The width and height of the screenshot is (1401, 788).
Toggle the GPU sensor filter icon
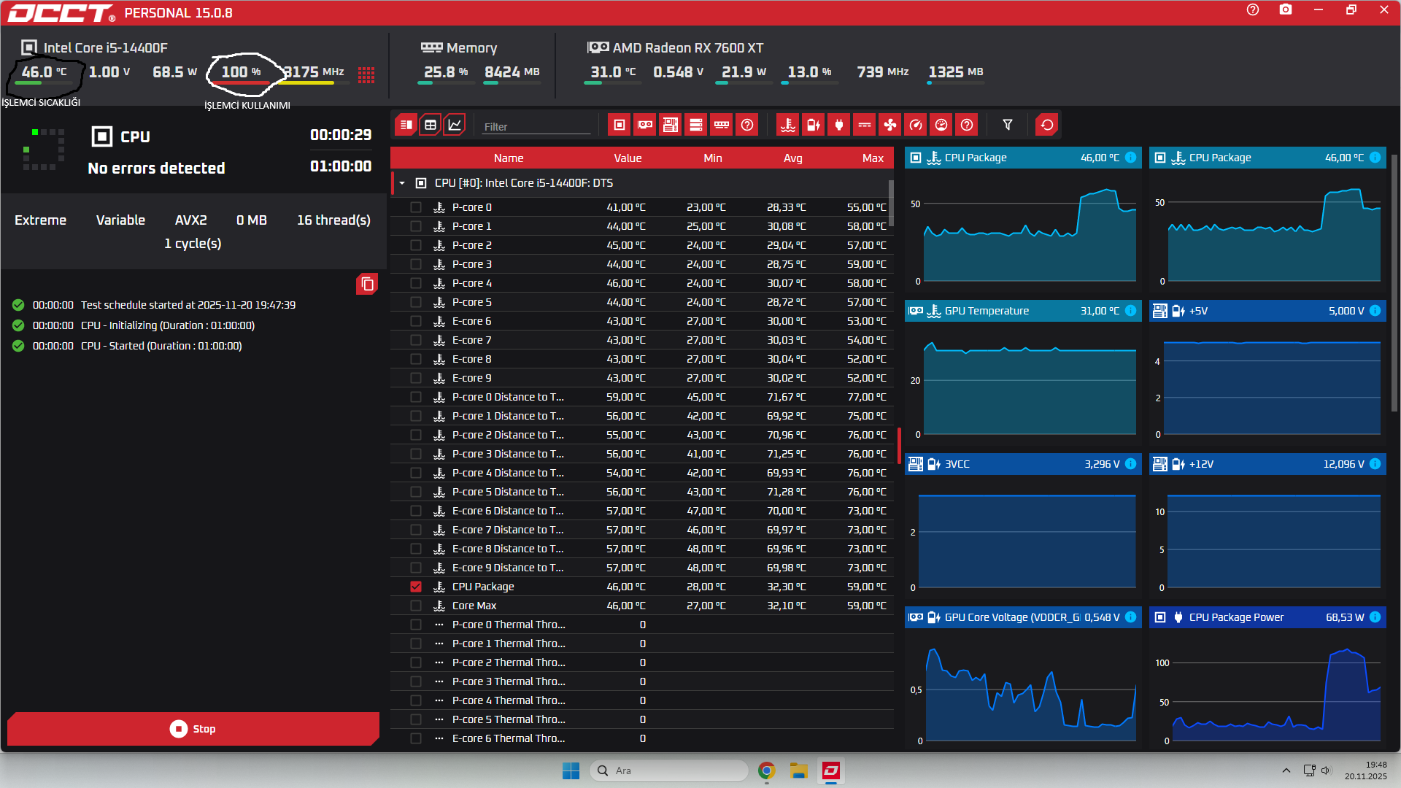645,125
